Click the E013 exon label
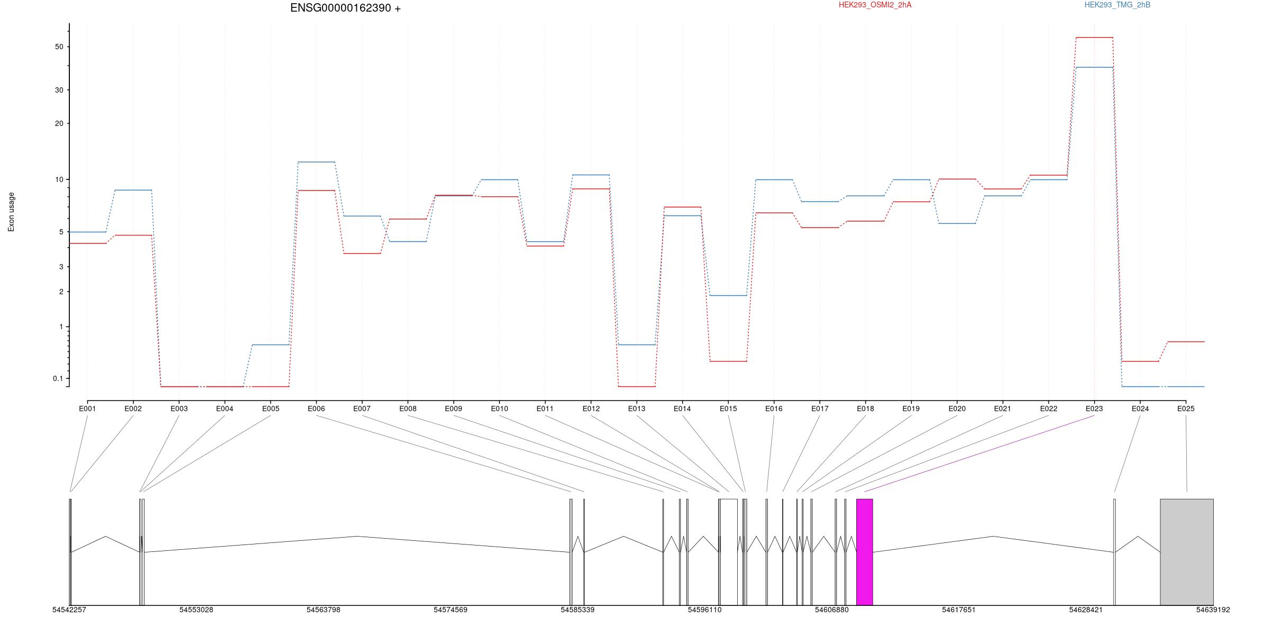The height and width of the screenshot is (635, 1271). click(637, 409)
